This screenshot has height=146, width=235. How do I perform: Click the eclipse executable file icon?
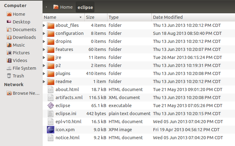click(x=51, y=106)
